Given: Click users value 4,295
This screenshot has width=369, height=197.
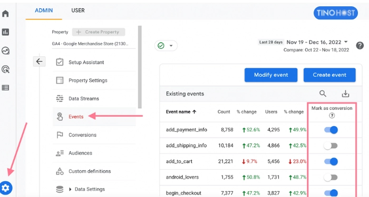Looking at the screenshot, I should click(274, 130).
